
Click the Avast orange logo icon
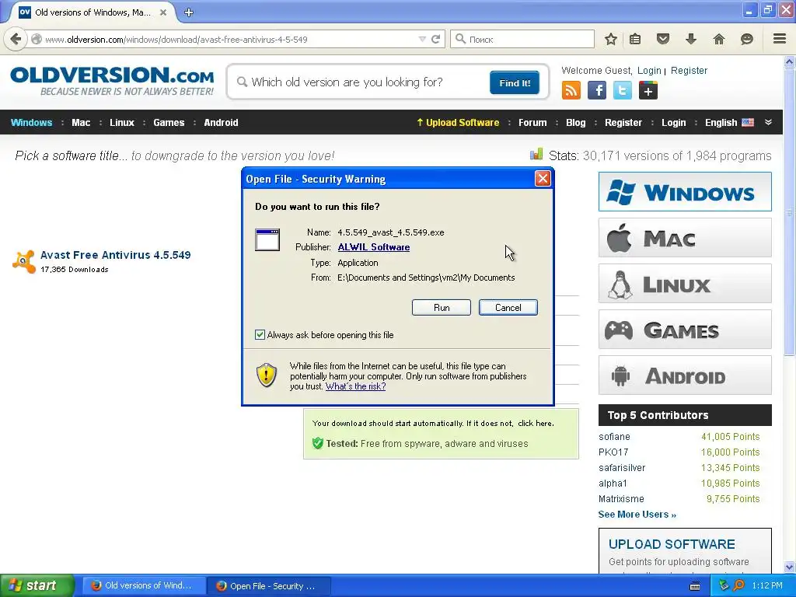24,261
